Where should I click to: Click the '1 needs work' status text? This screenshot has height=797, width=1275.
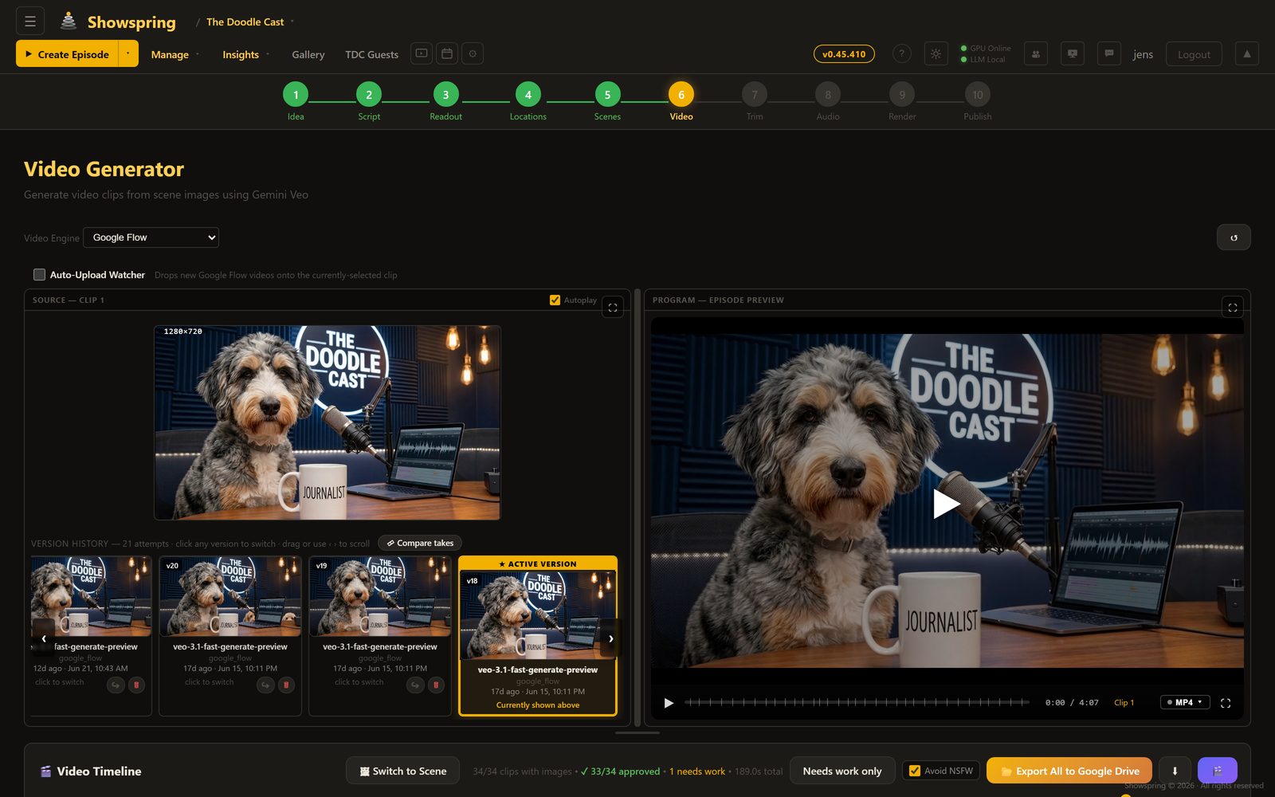click(x=697, y=771)
